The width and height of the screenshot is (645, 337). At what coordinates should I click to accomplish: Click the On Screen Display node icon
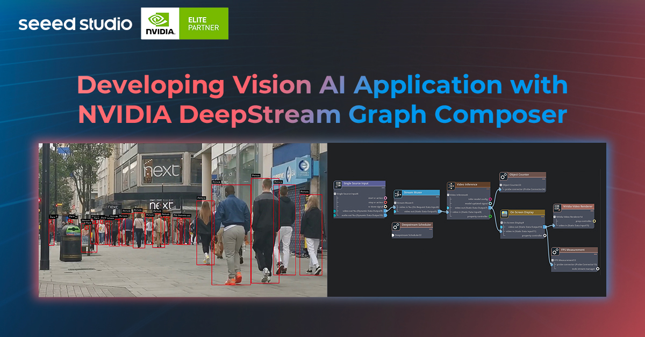504,213
